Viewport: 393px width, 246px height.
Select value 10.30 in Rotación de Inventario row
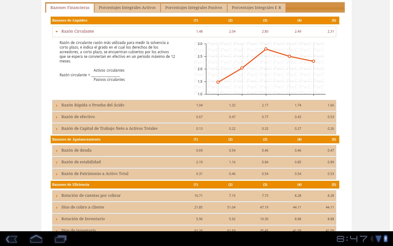click(x=264, y=219)
